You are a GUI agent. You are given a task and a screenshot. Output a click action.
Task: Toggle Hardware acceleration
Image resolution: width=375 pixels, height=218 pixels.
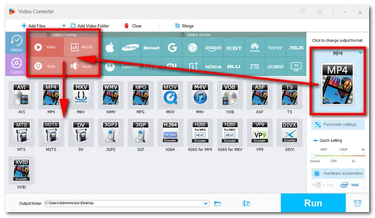click(338, 174)
